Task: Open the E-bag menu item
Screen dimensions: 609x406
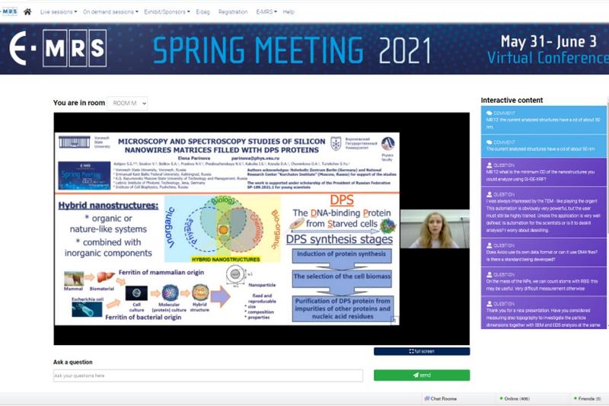Action: tap(202, 12)
